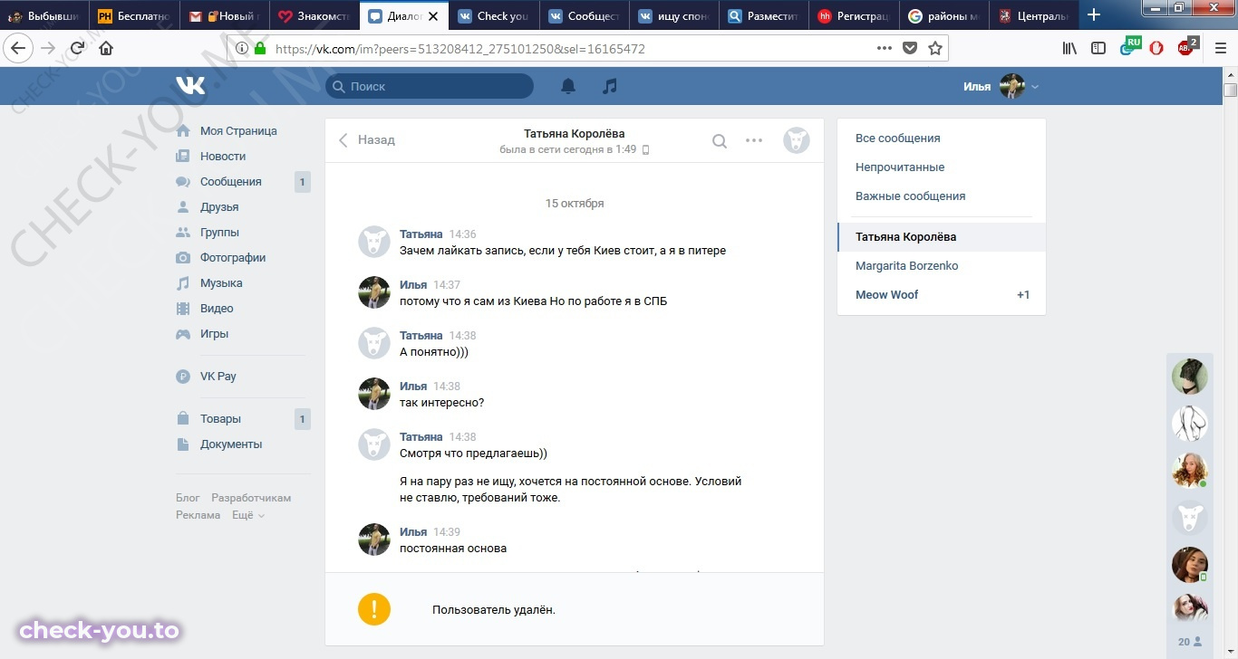This screenshot has width=1238, height=659.
Task: Open top friend avatar in quick chat bar
Action: (1190, 377)
